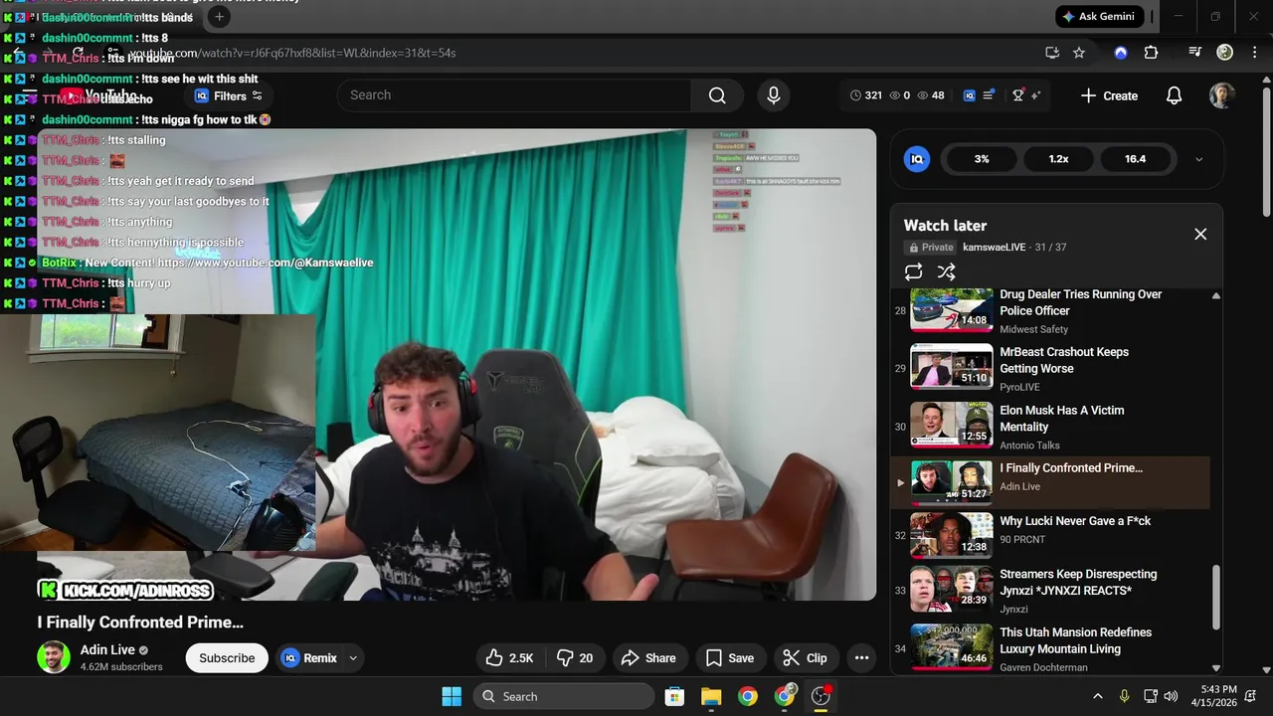The height and width of the screenshot is (716, 1273).
Task: Click playlist scroll-up arrow
Action: [x=1215, y=295]
